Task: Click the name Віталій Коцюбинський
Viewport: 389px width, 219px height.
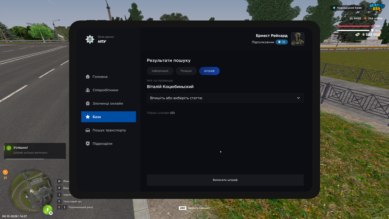Action: tap(170, 87)
